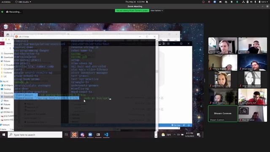This screenshot has height=152, width=270.
Task: Open the weather widget showing 78°F
Action: click(x=166, y=135)
